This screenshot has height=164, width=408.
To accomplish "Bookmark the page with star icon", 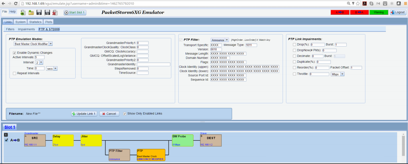I will [x=358, y=4].
